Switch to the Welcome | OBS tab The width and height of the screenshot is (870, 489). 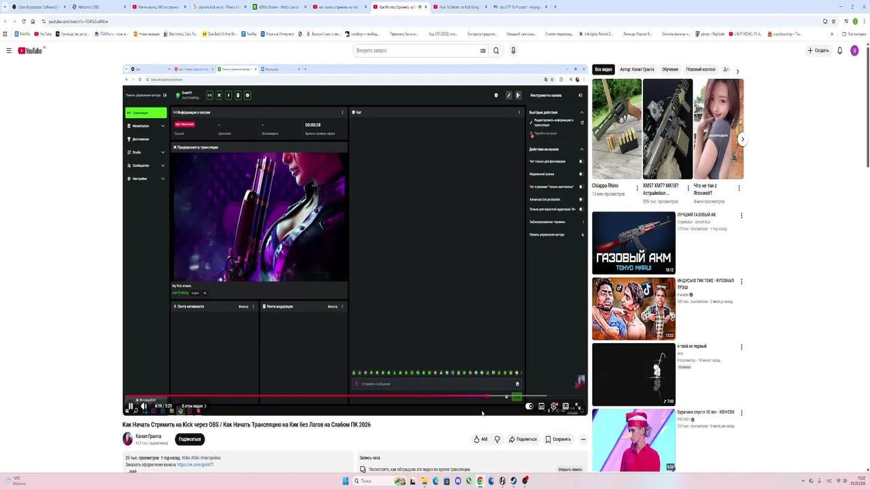click(x=97, y=7)
